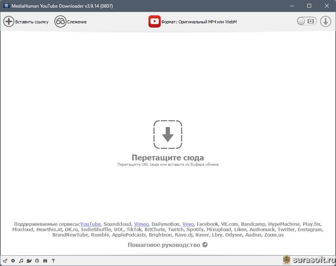
Task: Click the snail speed limit icon
Action: pyautogui.click(x=29, y=261)
